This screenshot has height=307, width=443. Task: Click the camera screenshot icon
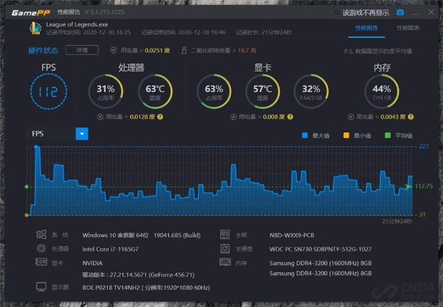pyautogui.click(x=399, y=12)
